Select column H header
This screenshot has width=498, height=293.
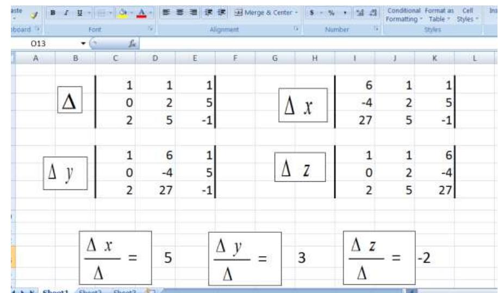pyautogui.click(x=315, y=59)
